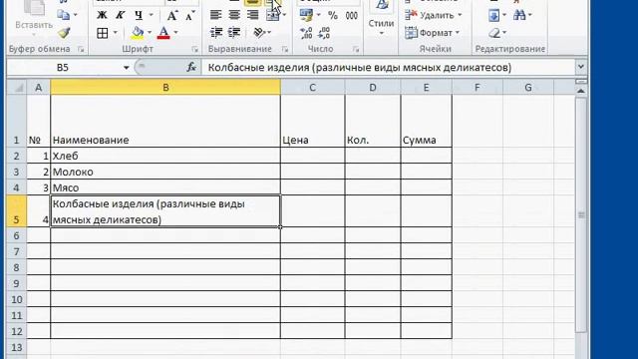Select the Цена header cell

[312, 121]
